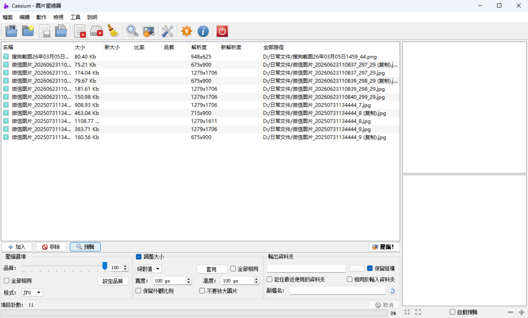This screenshot has width=528, height=318.
Task: Click the blue About info icon
Action: (203, 31)
